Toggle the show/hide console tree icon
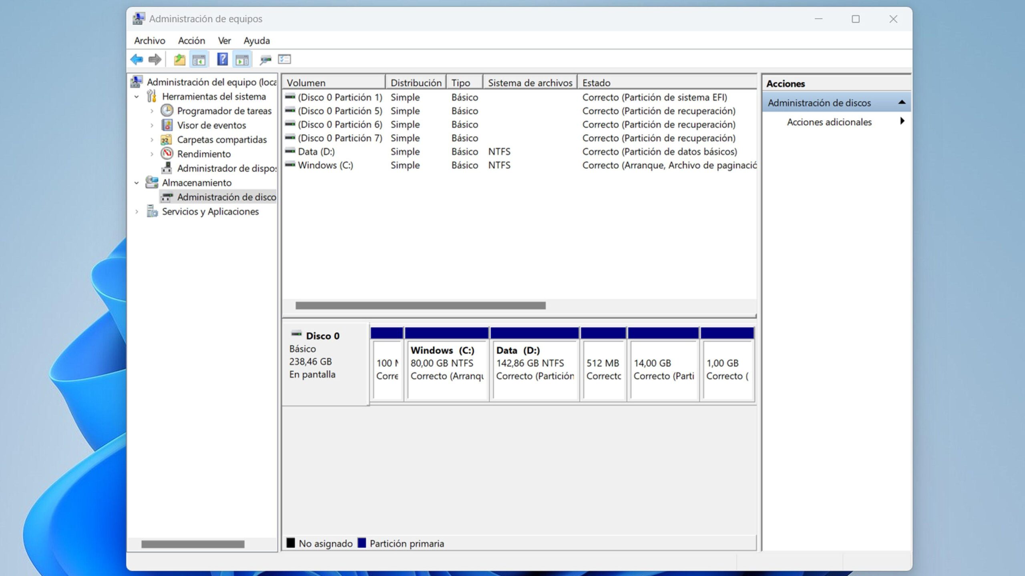 click(199, 60)
